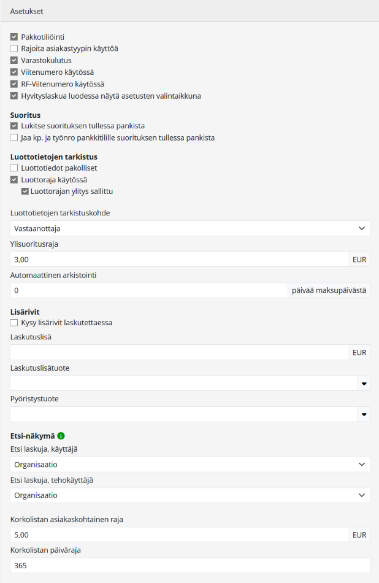Toggle Luottoraja käytössä checkbox
This screenshot has width=379, height=583.
pyautogui.click(x=14, y=180)
